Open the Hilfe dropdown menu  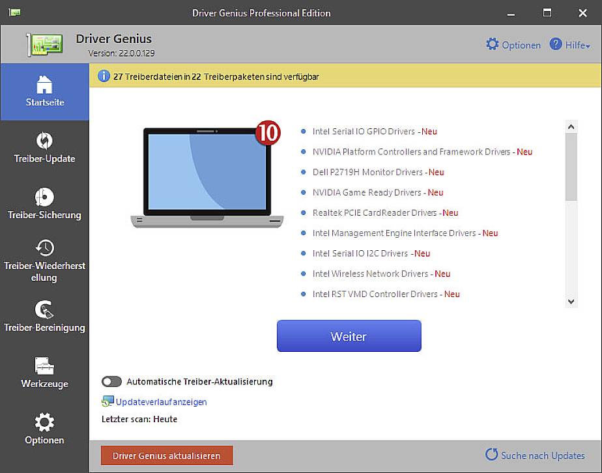(x=571, y=45)
